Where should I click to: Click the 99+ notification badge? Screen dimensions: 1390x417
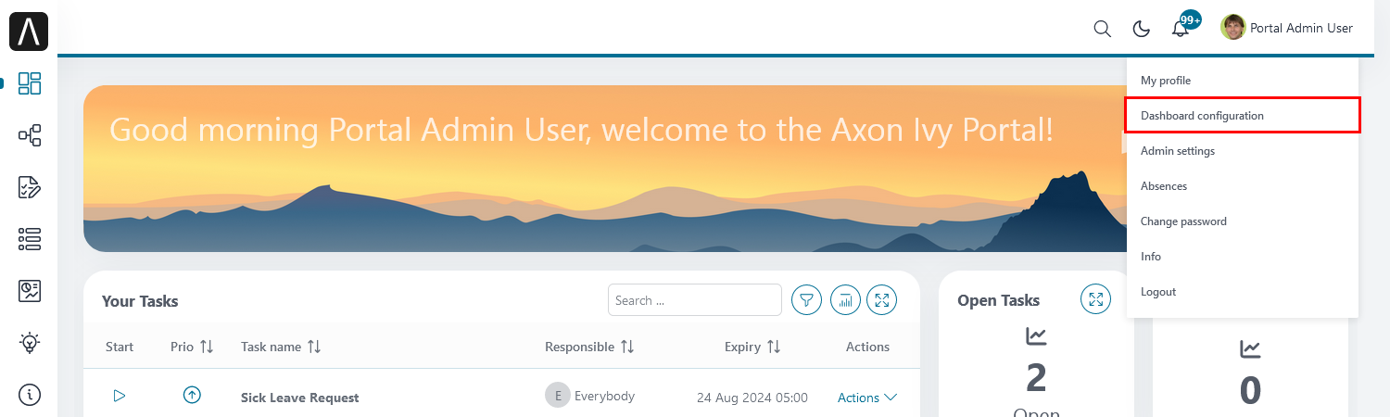coord(1191,19)
